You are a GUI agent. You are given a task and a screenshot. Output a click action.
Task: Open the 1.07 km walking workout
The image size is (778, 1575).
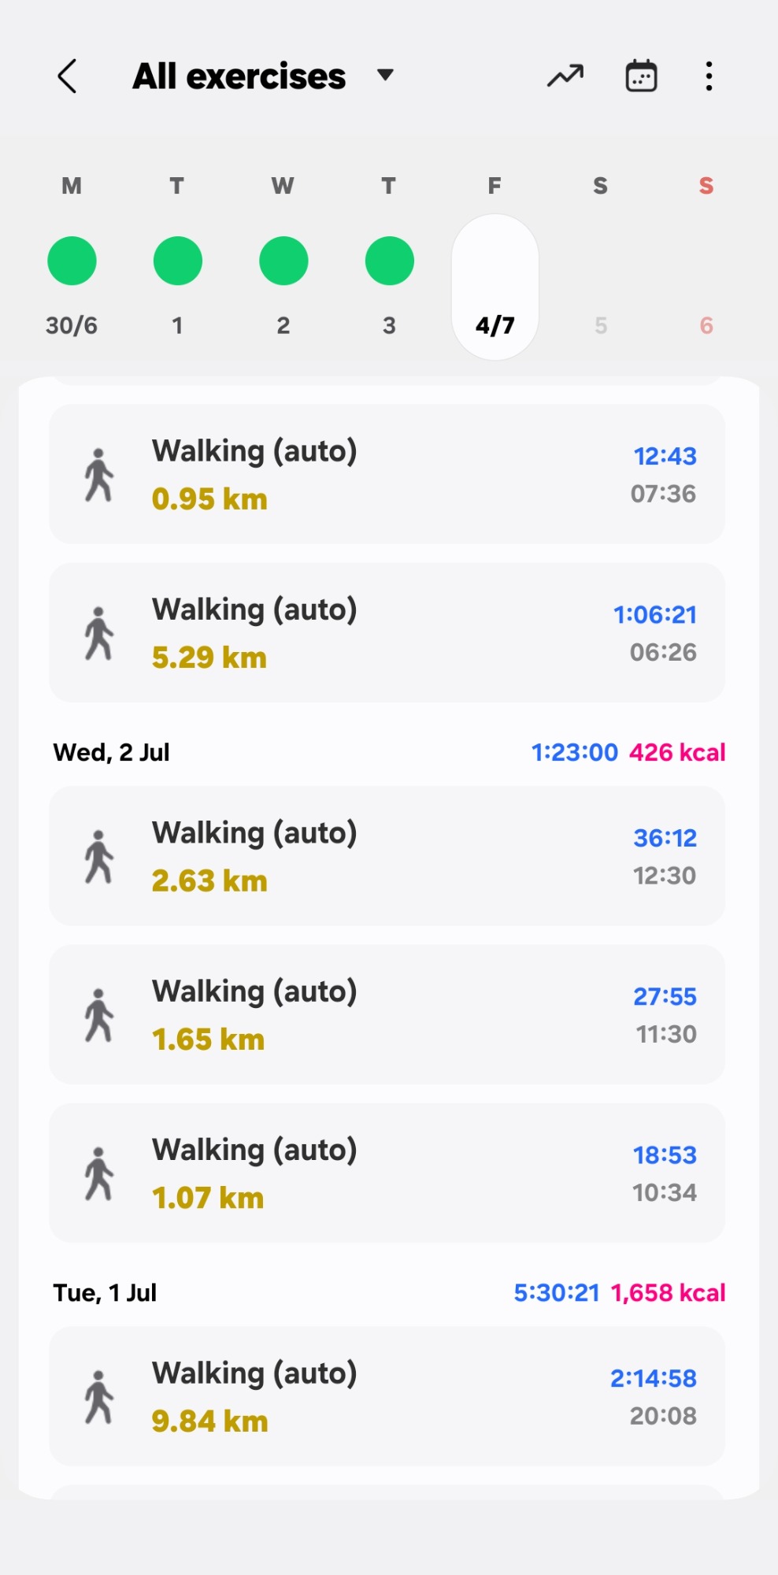click(387, 1173)
